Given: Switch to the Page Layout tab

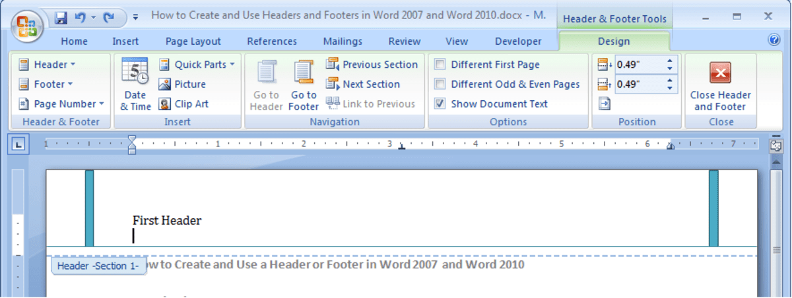Looking at the screenshot, I should [x=193, y=41].
